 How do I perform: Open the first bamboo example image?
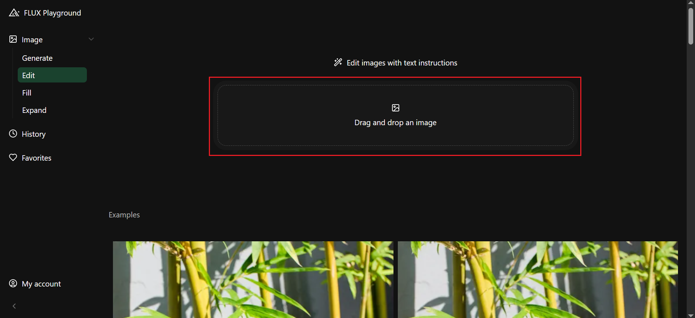click(x=253, y=279)
